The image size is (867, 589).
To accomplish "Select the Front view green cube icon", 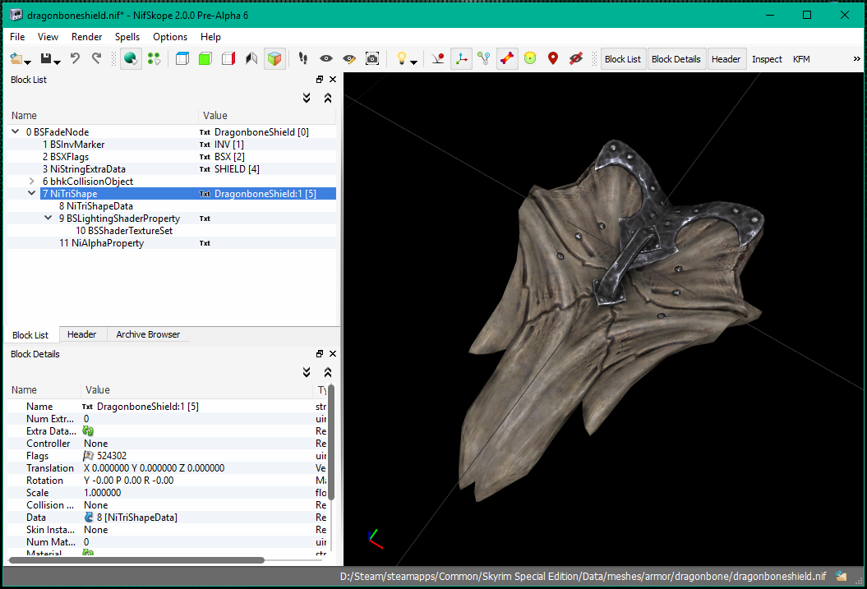I will (205, 58).
